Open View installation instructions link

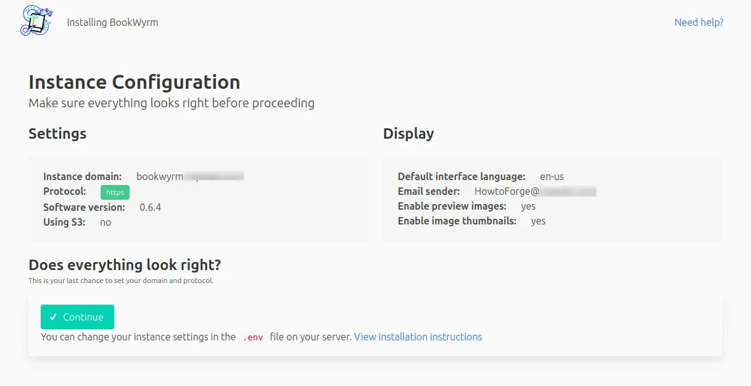coord(418,337)
